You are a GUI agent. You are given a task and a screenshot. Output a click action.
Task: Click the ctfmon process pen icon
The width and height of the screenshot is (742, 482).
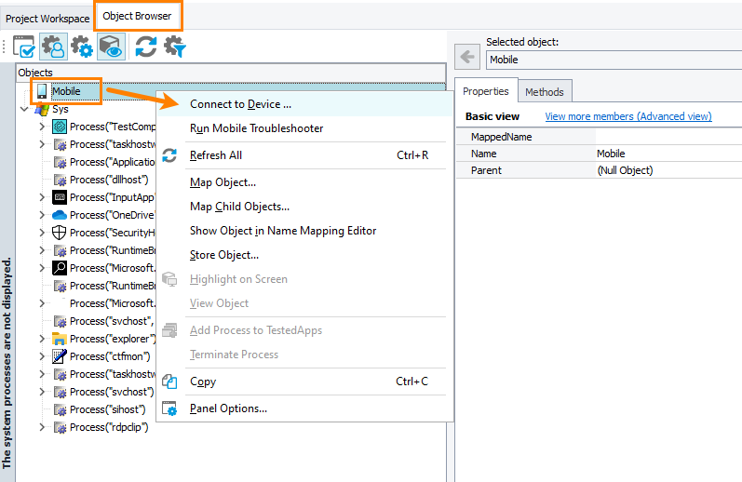point(60,356)
